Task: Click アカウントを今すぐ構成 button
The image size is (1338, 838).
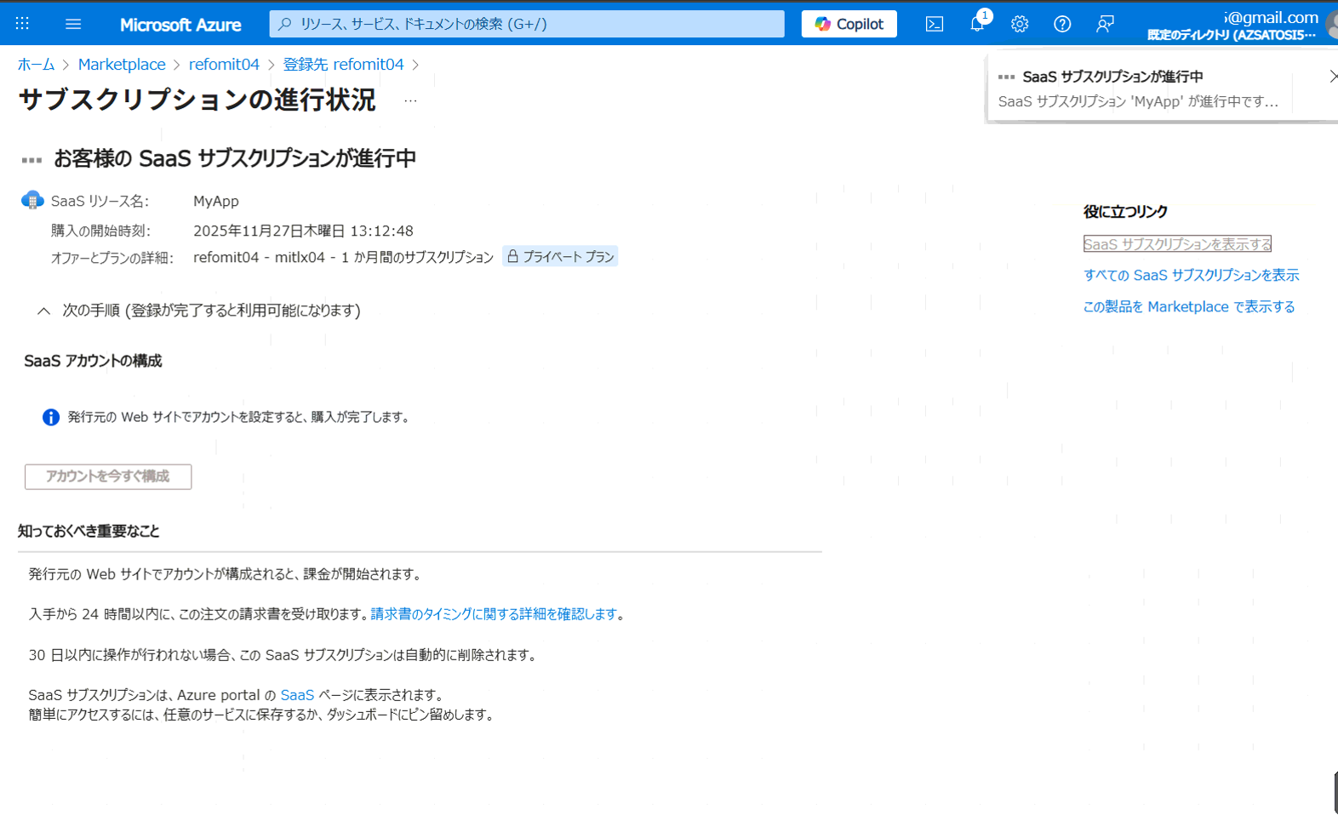Action: click(x=108, y=476)
